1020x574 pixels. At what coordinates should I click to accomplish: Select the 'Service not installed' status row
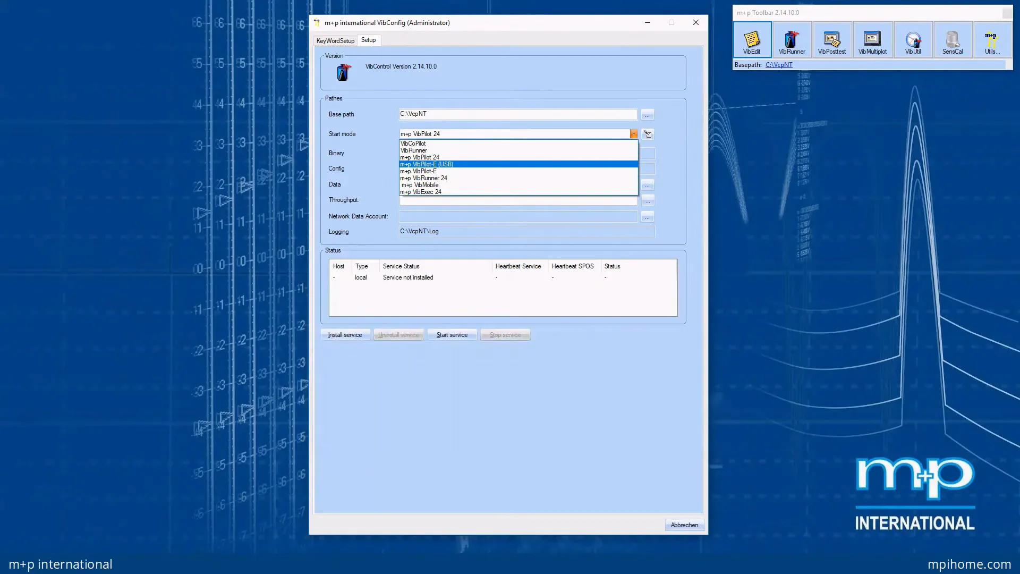[503, 277]
